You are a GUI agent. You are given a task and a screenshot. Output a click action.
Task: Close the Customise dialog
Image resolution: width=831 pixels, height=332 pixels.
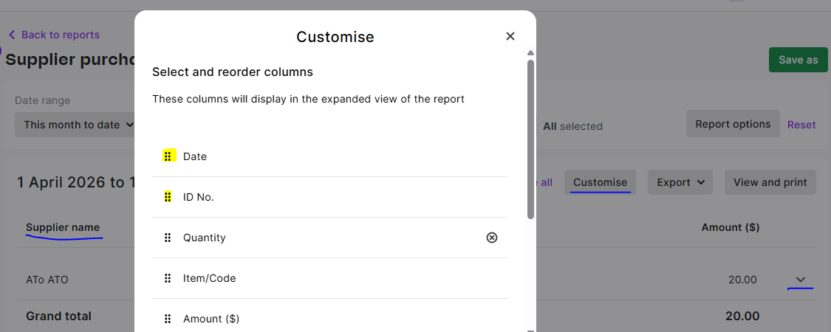click(510, 36)
